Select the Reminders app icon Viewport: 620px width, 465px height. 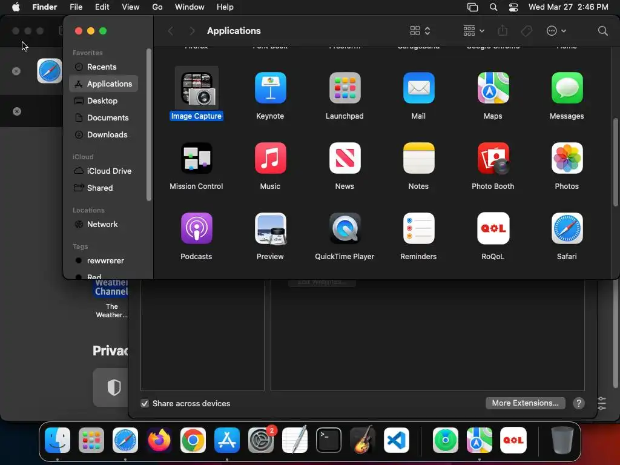(419, 228)
